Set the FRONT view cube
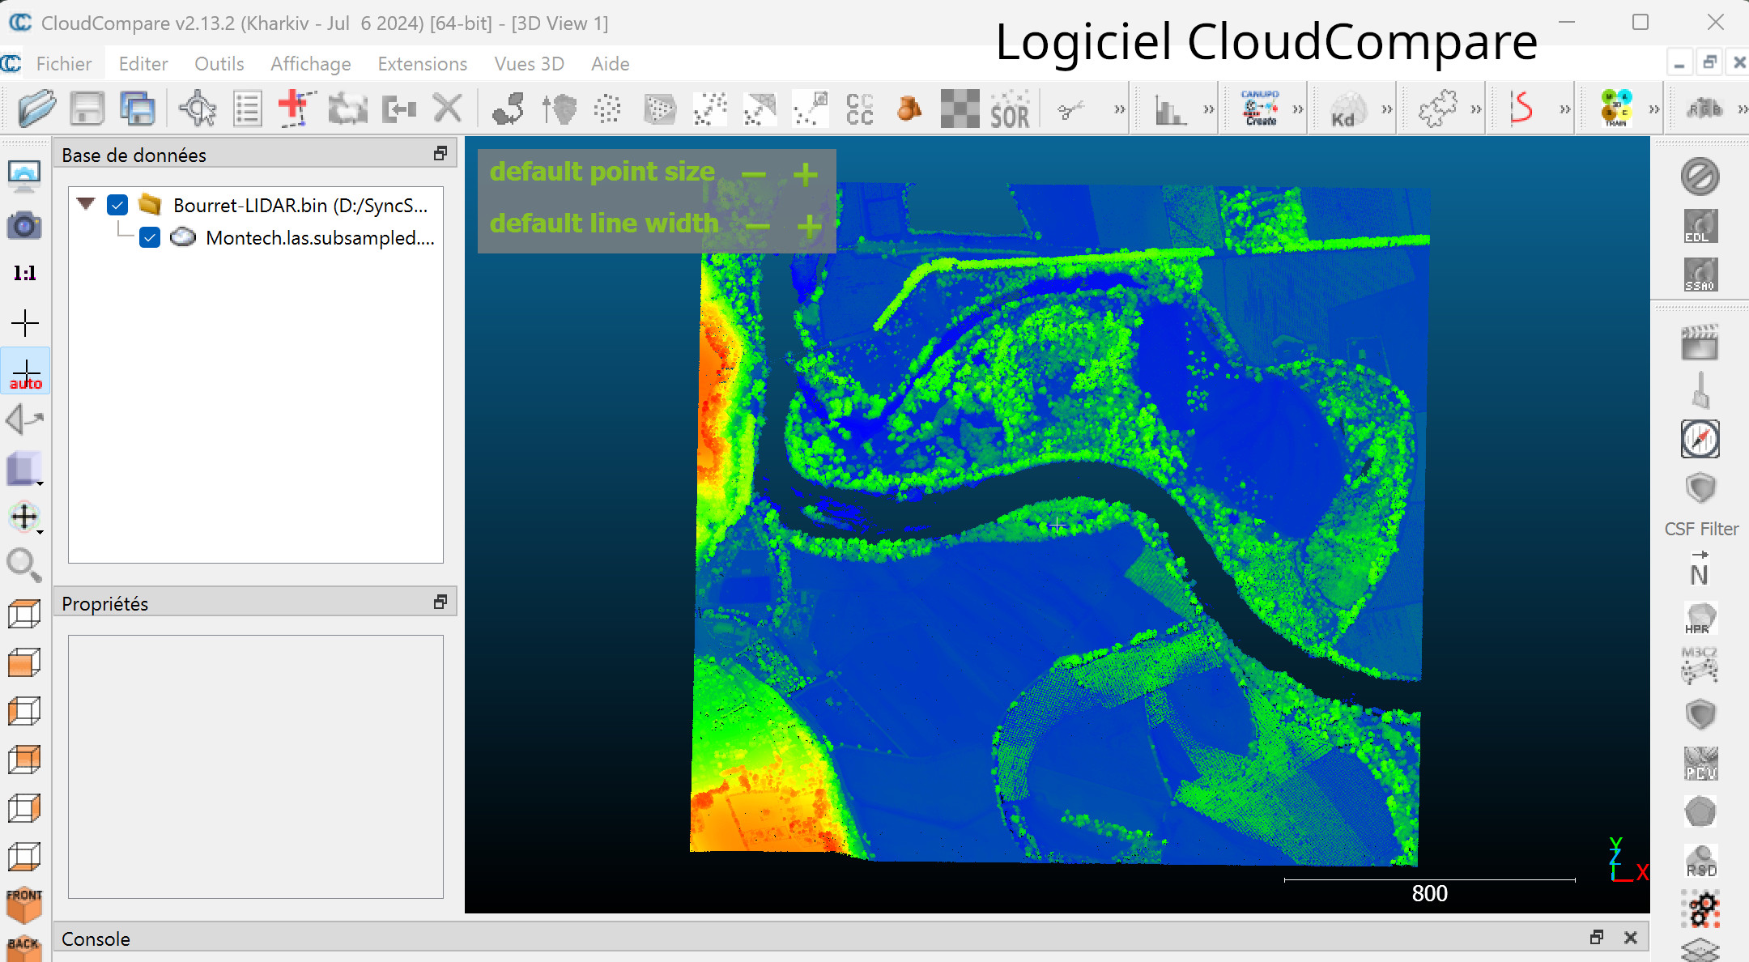Viewport: 1749px width, 962px height. [x=23, y=905]
